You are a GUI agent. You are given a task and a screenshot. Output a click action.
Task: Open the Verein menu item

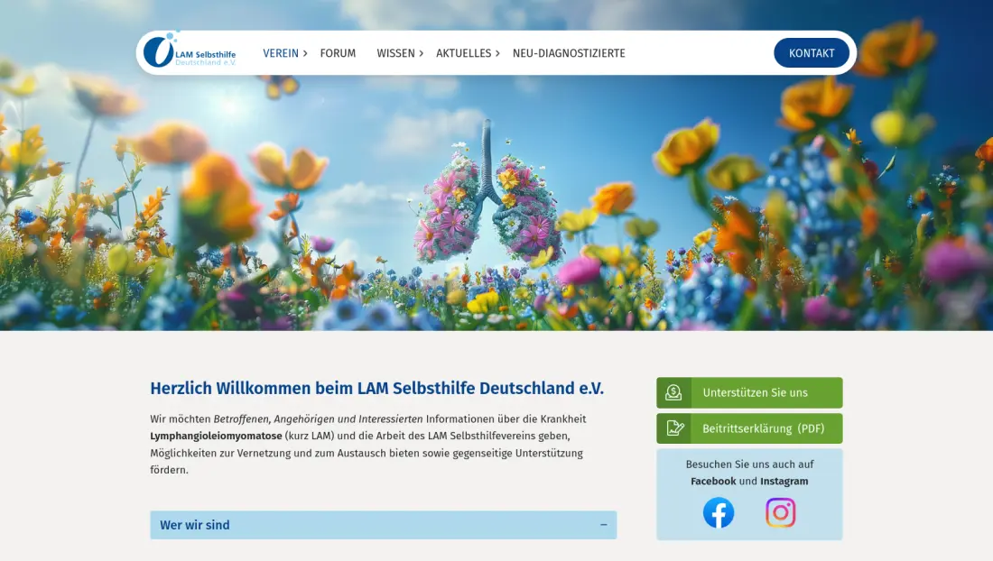(281, 53)
